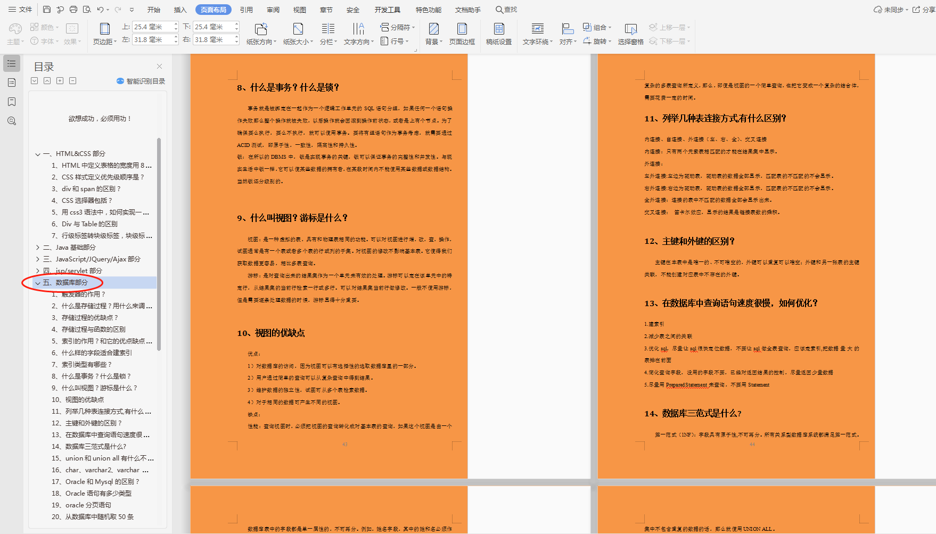Viewport: 936px width, 534px height.
Task: Close the 目录 navigation pane
Action: (x=159, y=67)
